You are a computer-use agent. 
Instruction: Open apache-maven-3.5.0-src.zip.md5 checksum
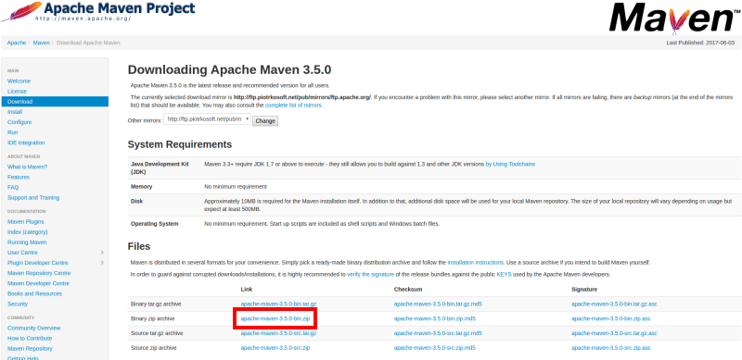coord(434,348)
